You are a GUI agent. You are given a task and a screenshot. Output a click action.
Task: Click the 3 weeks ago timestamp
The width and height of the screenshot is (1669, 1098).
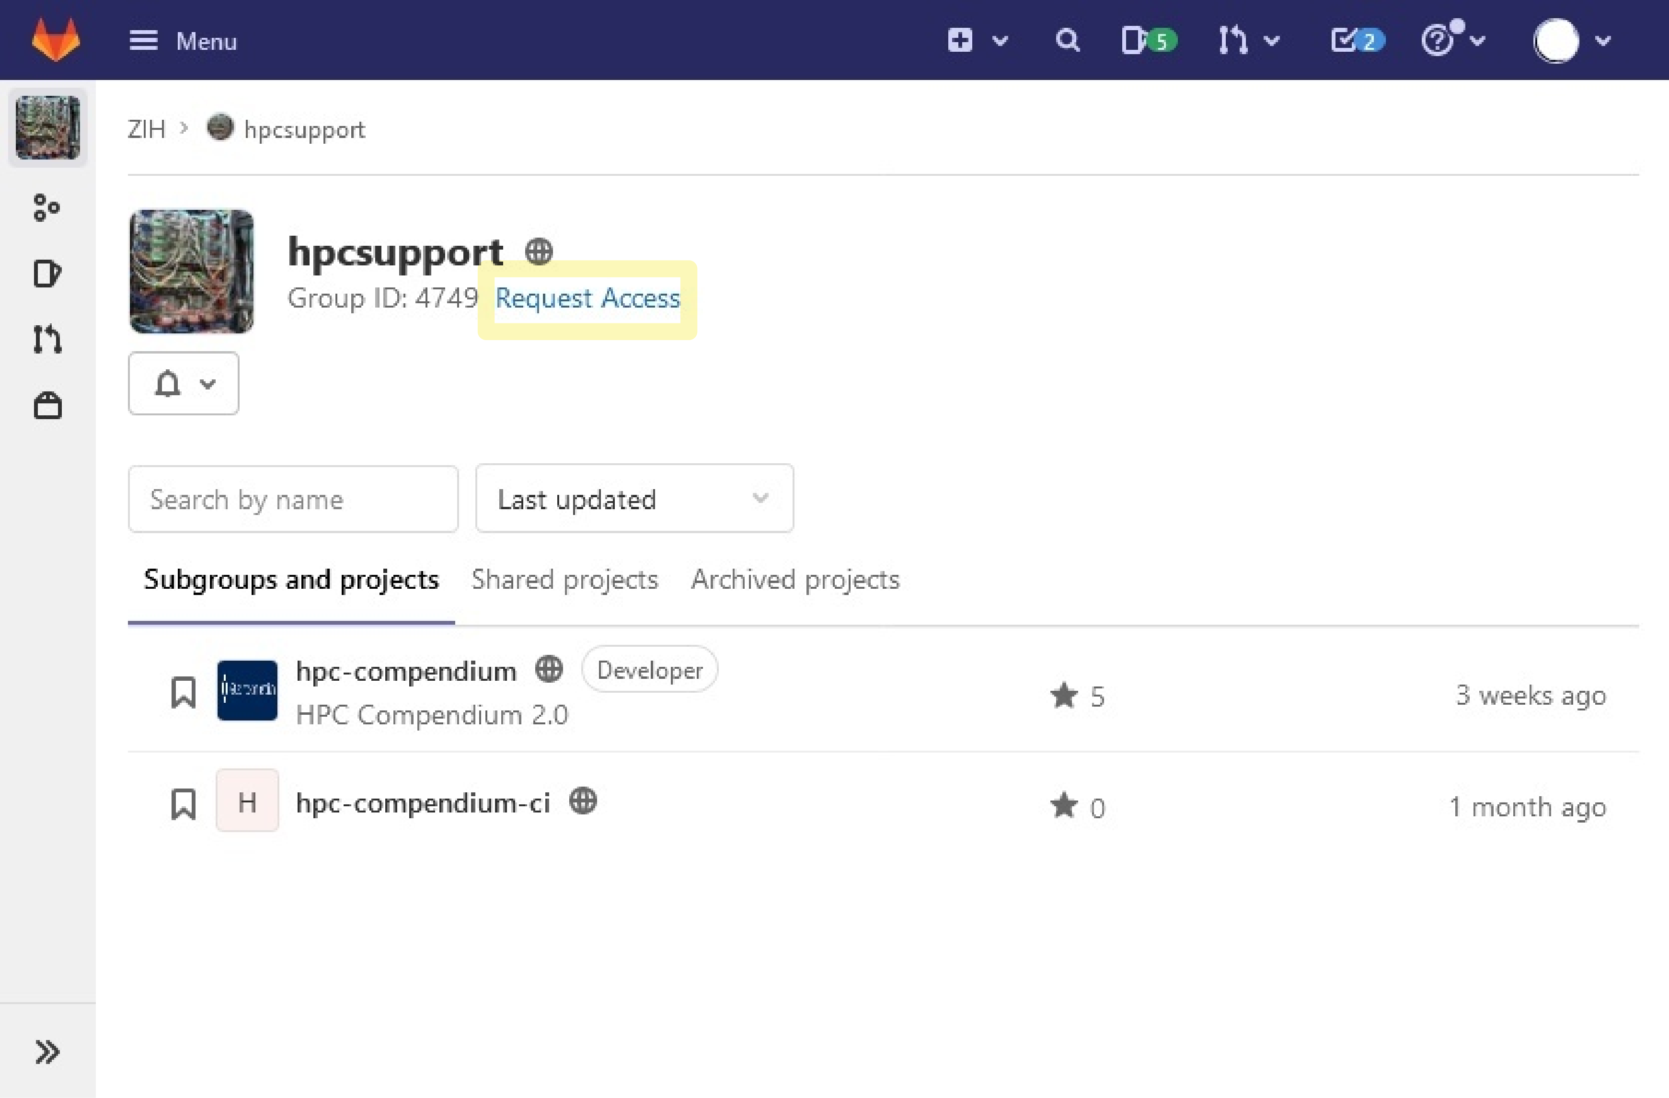1531,696
